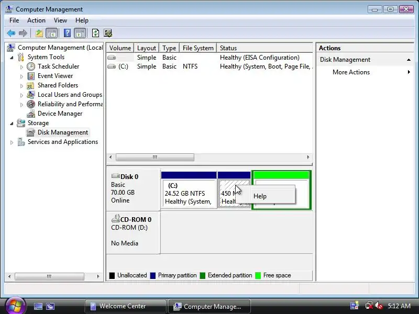Collapse the Storage tree node
Image resolution: width=419 pixels, height=314 pixels.
pyautogui.click(x=12, y=124)
